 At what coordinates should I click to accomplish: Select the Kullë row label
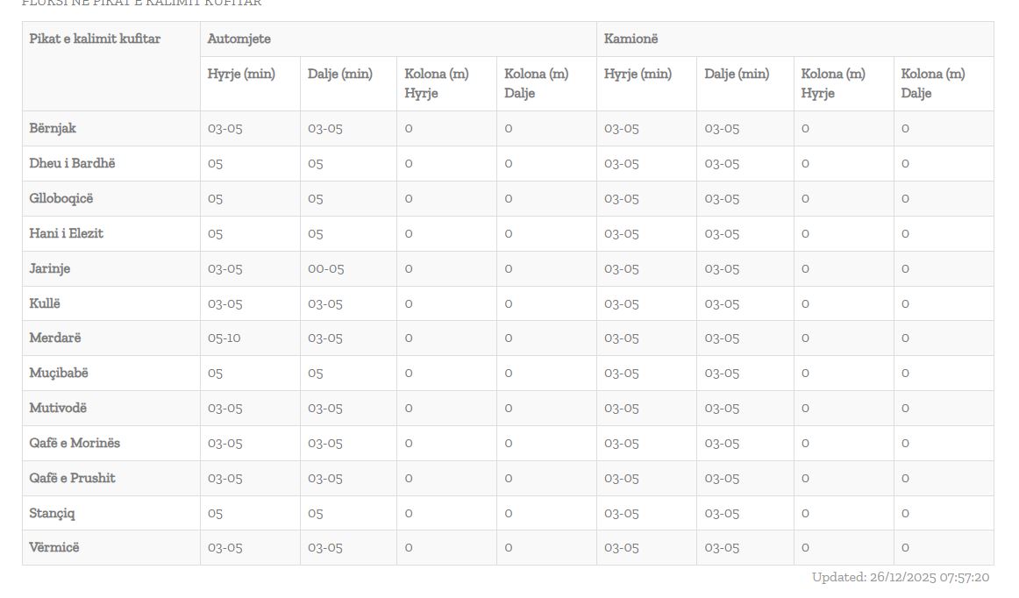click(46, 303)
